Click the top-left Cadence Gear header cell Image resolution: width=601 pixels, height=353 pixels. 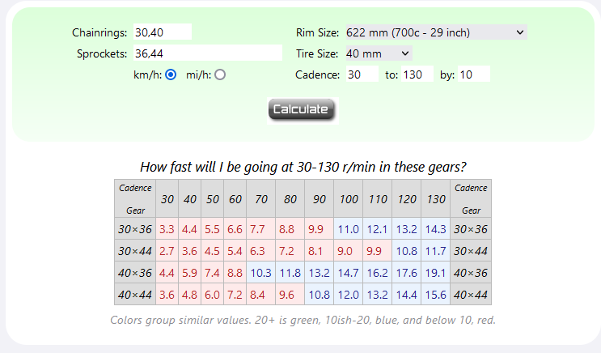coord(135,199)
